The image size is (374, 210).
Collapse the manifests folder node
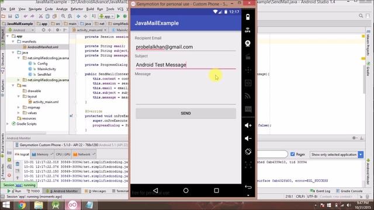pyautogui.click(x=13, y=41)
